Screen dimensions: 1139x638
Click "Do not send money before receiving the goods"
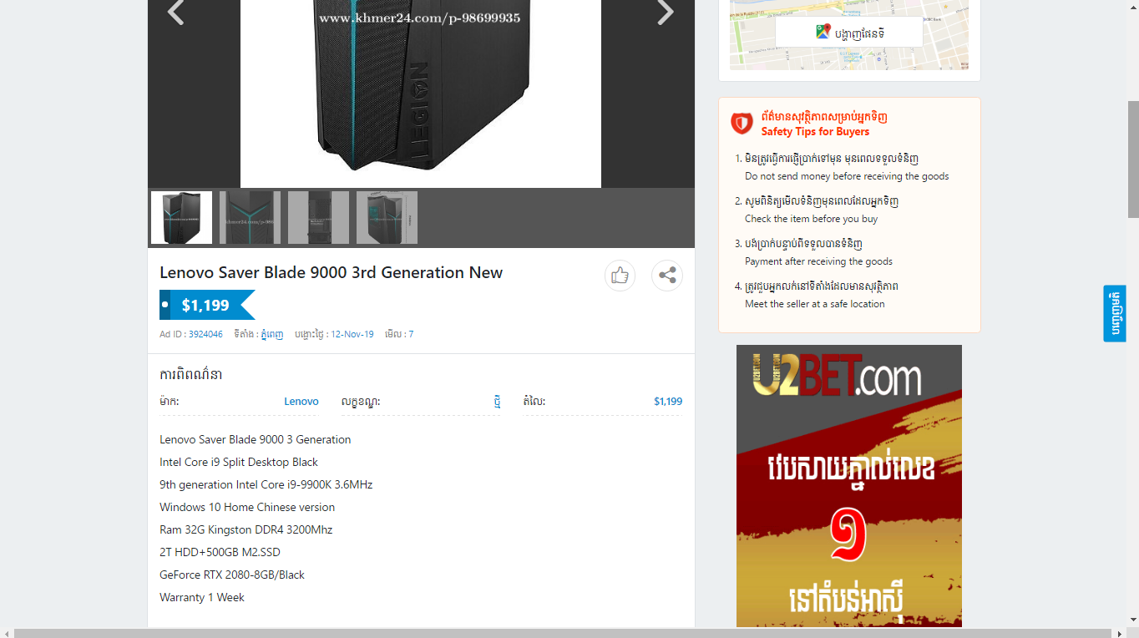pos(847,176)
